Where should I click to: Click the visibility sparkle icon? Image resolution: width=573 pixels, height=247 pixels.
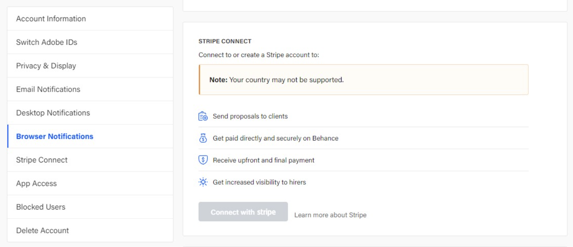(x=203, y=182)
